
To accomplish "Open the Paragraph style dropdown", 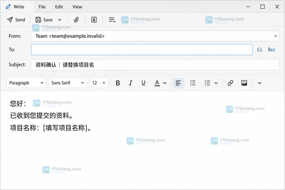I will pos(26,83).
